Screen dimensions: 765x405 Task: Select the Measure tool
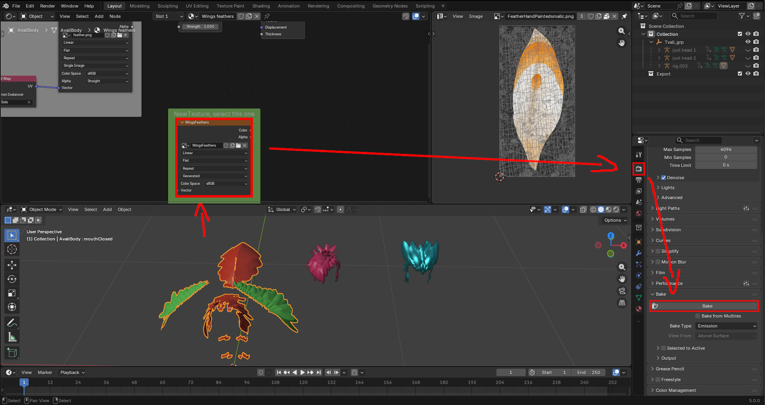pos(12,337)
